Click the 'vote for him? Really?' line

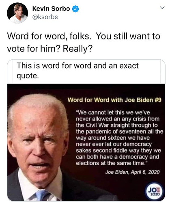[x=50, y=49]
